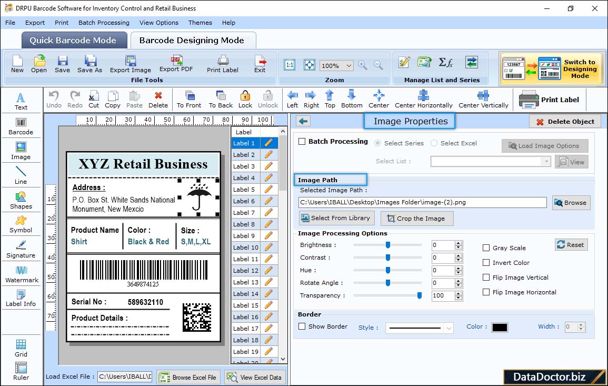This screenshot has width=608, height=386.
Task: Toggle the Ruler display
Action: point(21,371)
